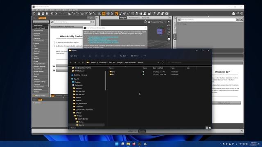Expand Lights category in product list
Viewport: 262px width, 147px height.
click(33, 49)
